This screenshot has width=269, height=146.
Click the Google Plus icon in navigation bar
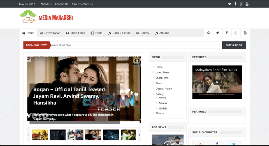(x=236, y=33)
